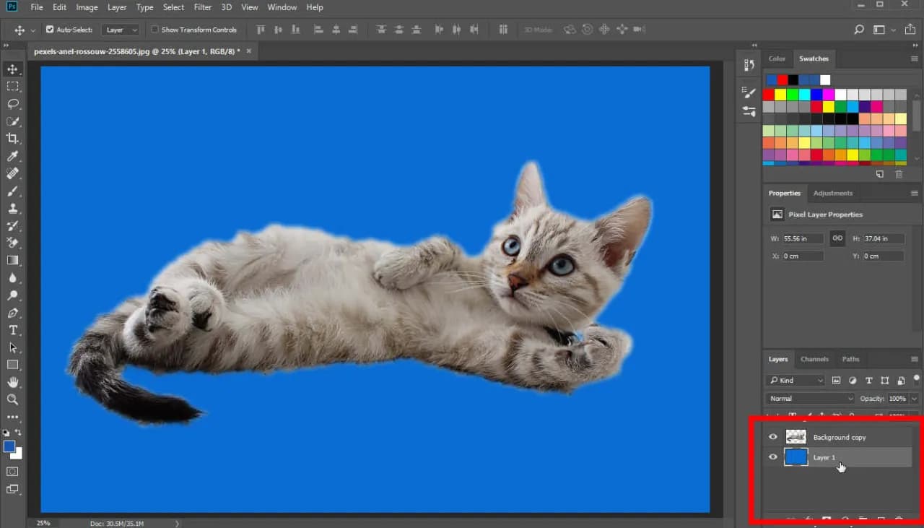Open the blending mode dropdown showing Normal

point(808,398)
